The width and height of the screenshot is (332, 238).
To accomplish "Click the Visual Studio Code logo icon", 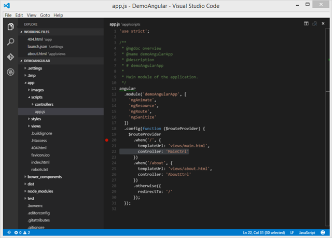I will (7, 6).
